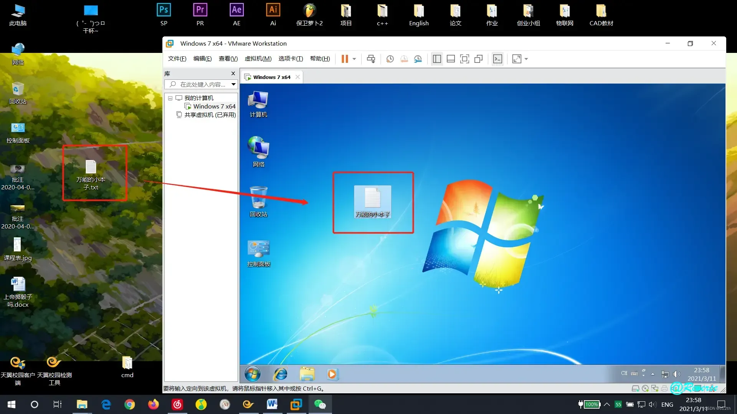This screenshot has height=414, width=737.
Task: Select 万能的小本子.txt on host desktop
Action: pos(91,175)
